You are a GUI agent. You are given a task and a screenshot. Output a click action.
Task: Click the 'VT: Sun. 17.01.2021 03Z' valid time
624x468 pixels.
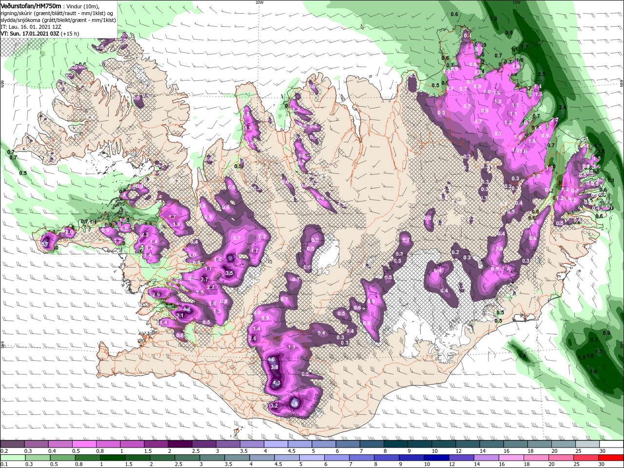pos(30,34)
